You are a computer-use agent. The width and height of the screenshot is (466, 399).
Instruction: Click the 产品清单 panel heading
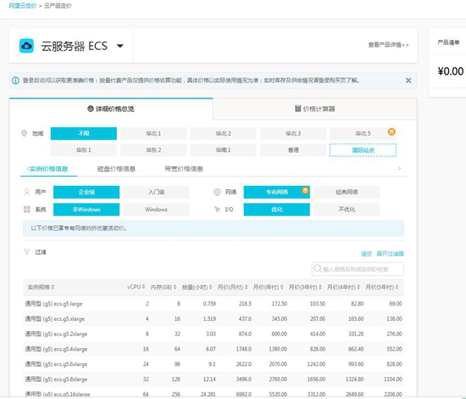click(x=448, y=42)
